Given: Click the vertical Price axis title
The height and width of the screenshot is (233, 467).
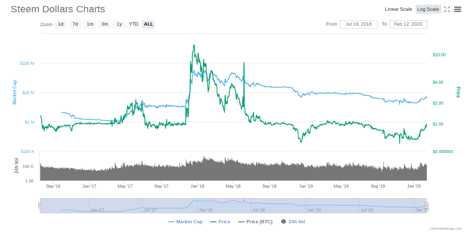Looking at the screenshot, I should pyautogui.click(x=458, y=92).
